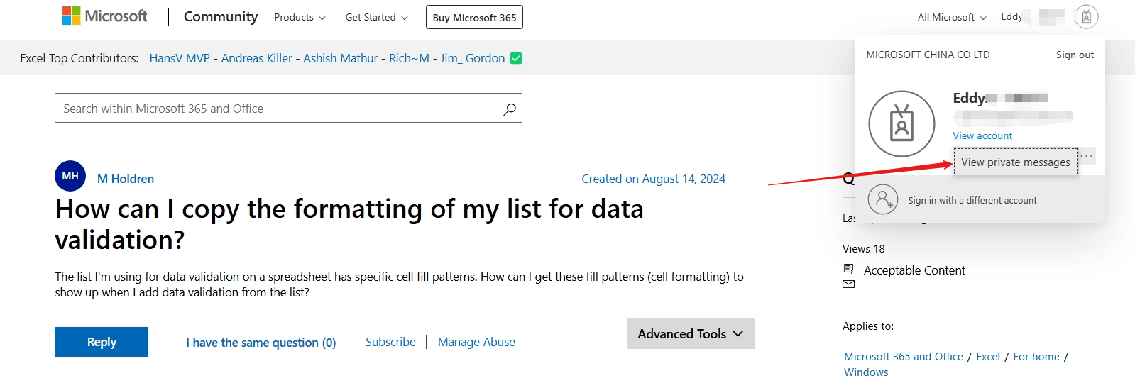Open the three dots menu in account panel
Image resolution: width=1135 pixels, height=388 pixels.
click(1087, 156)
